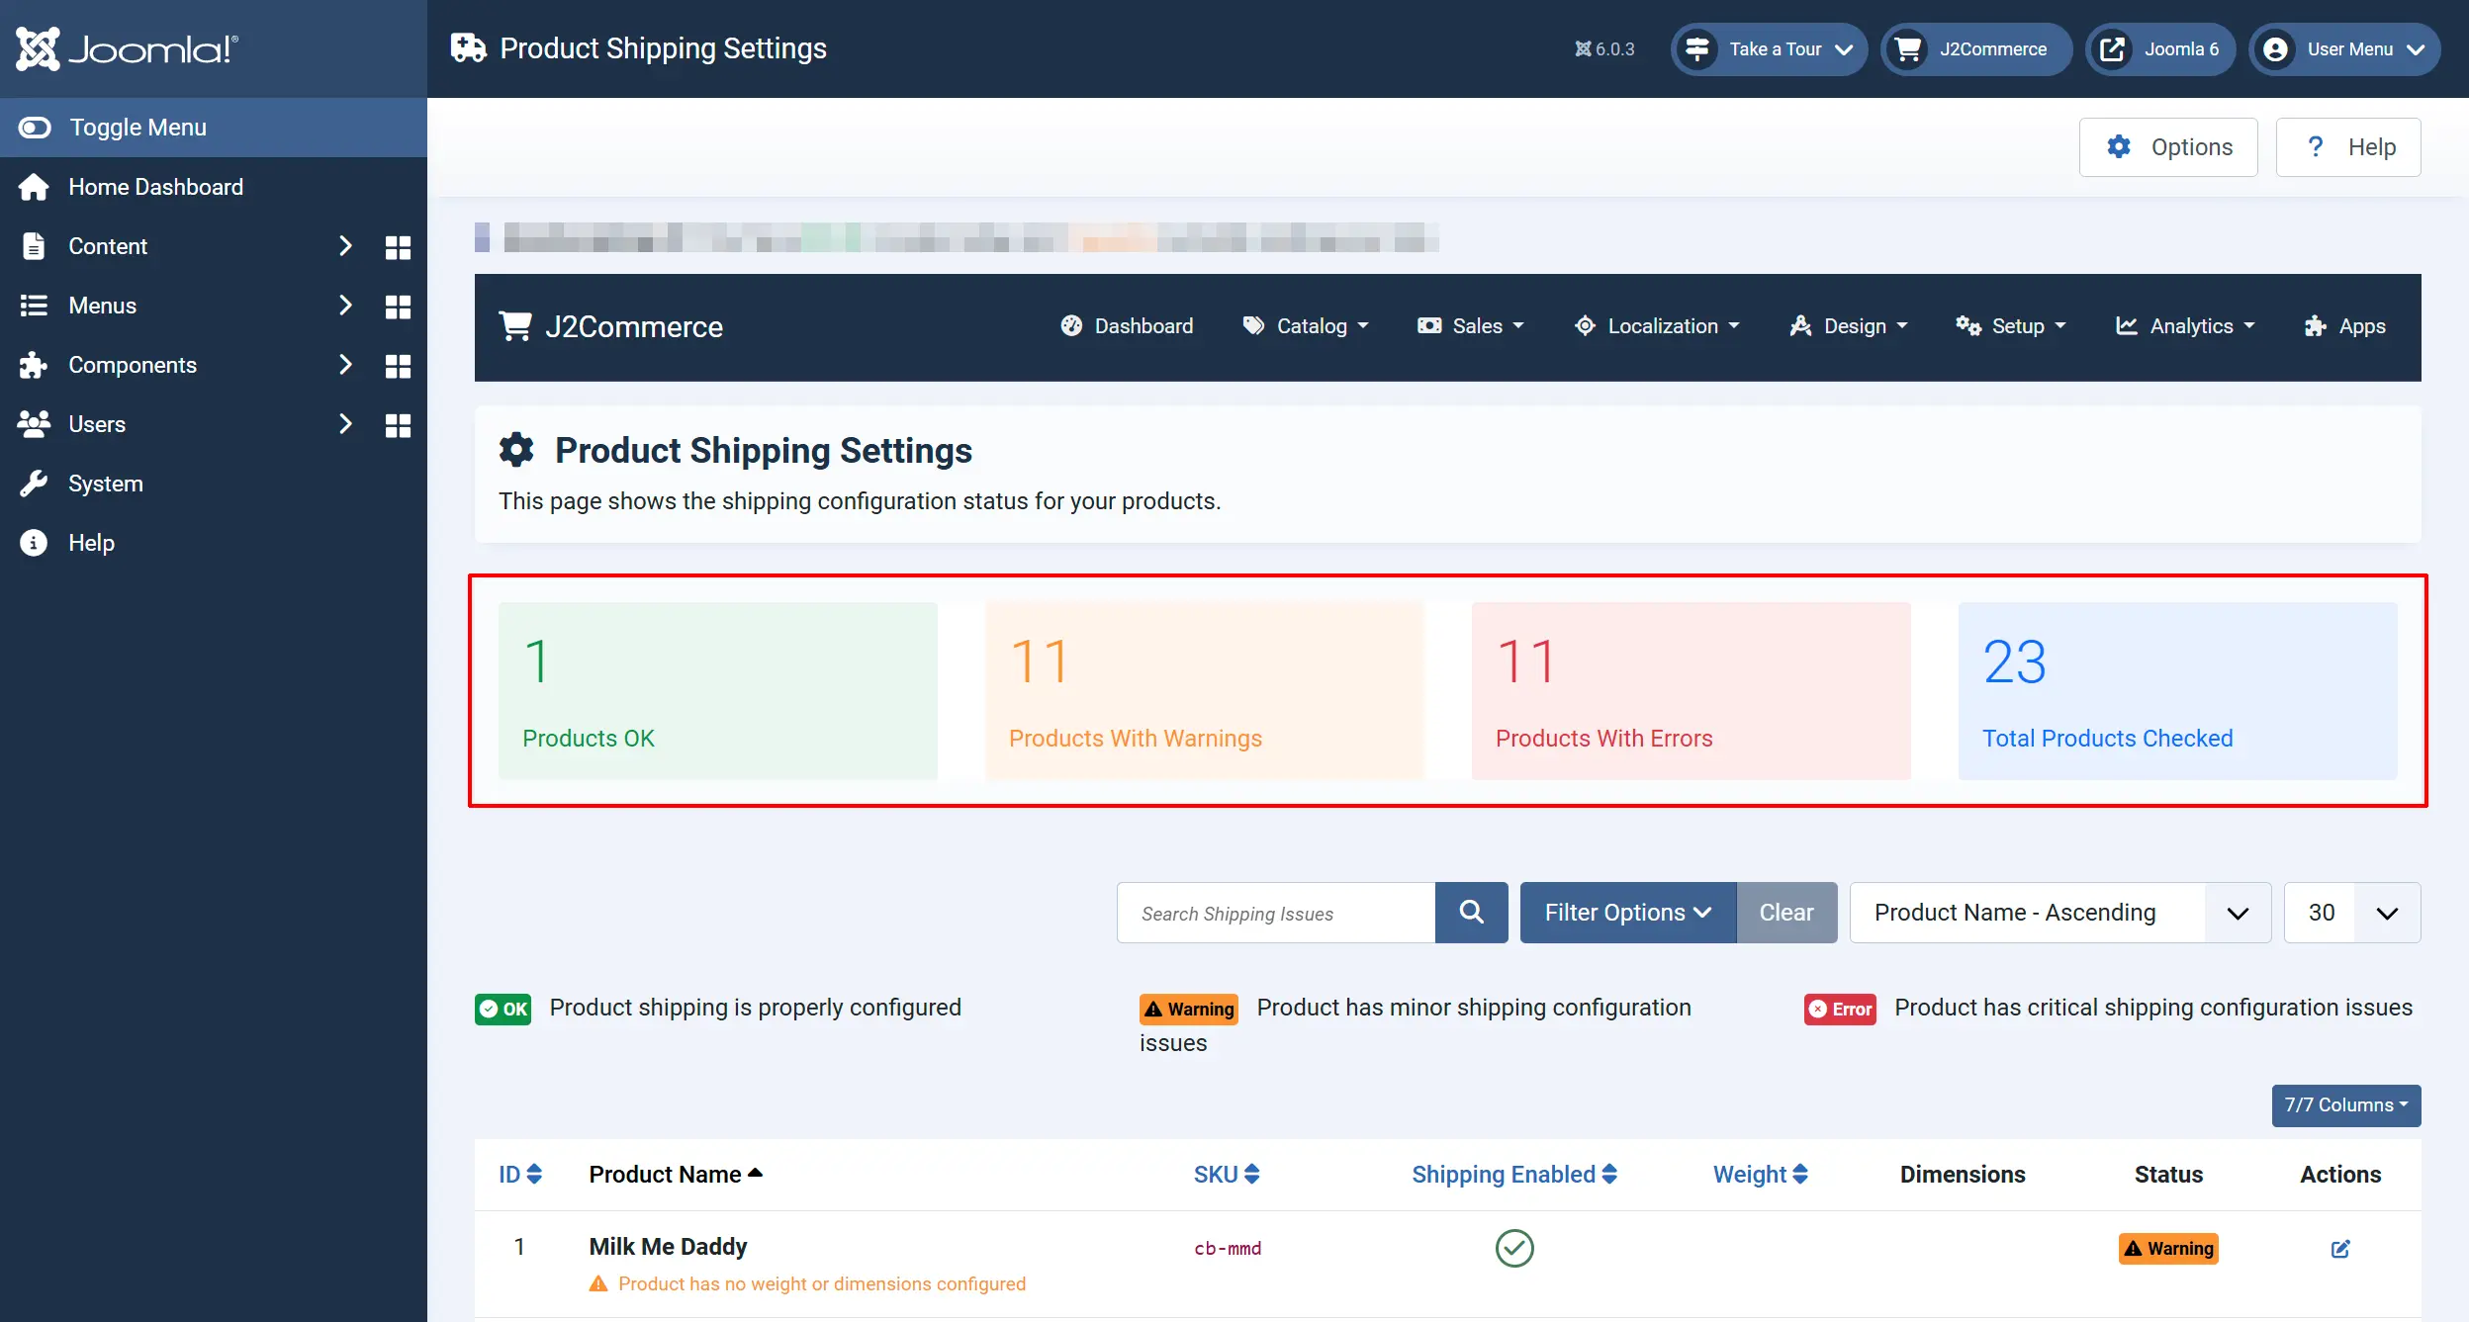Click the Products With Warnings card
The width and height of the screenshot is (2469, 1322).
1205,691
